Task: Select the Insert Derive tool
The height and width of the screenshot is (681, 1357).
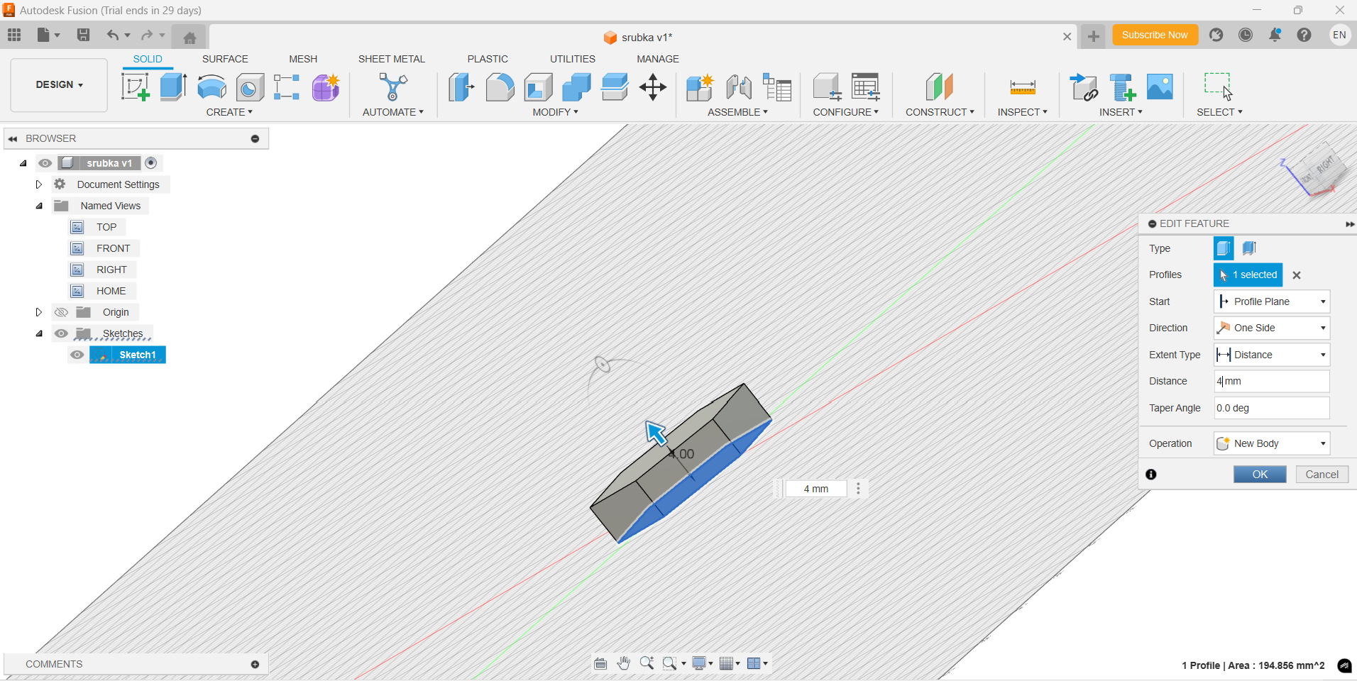Action: tap(1083, 87)
